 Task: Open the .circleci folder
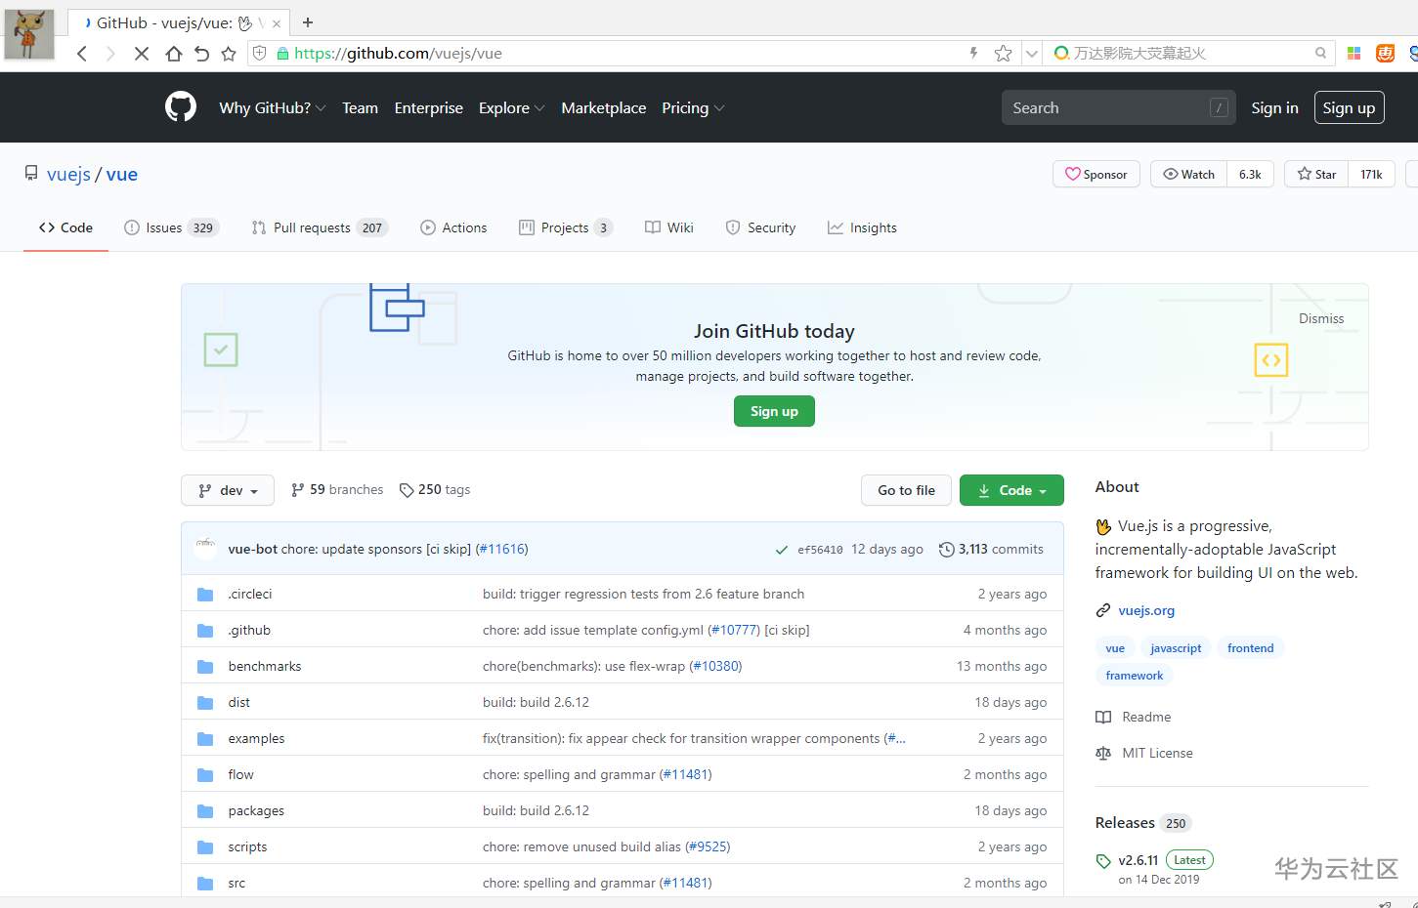coord(250,594)
